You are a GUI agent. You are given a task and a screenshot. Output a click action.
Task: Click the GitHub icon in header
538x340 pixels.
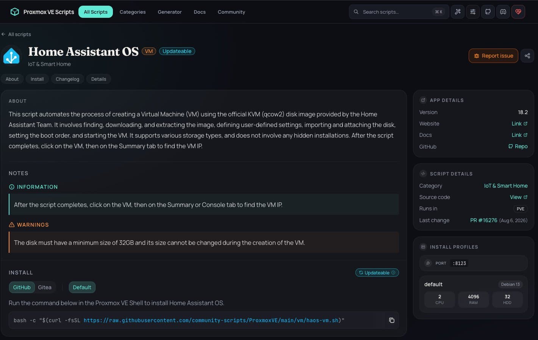tap(488, 12)
